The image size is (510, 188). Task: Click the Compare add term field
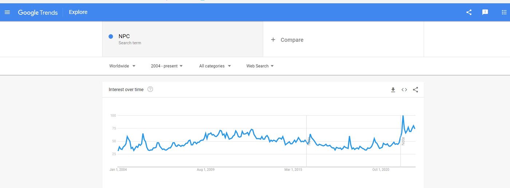coord(343,39)
